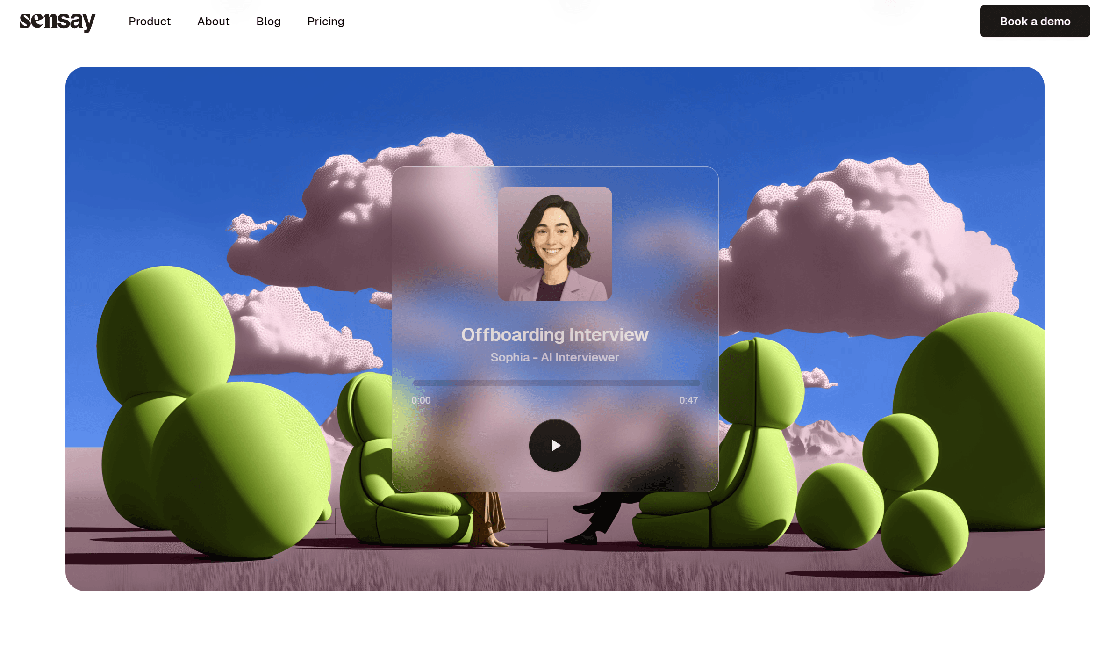1103x665 pixels.
Task: Click the Offboarding Interview title
Action: 555,335
